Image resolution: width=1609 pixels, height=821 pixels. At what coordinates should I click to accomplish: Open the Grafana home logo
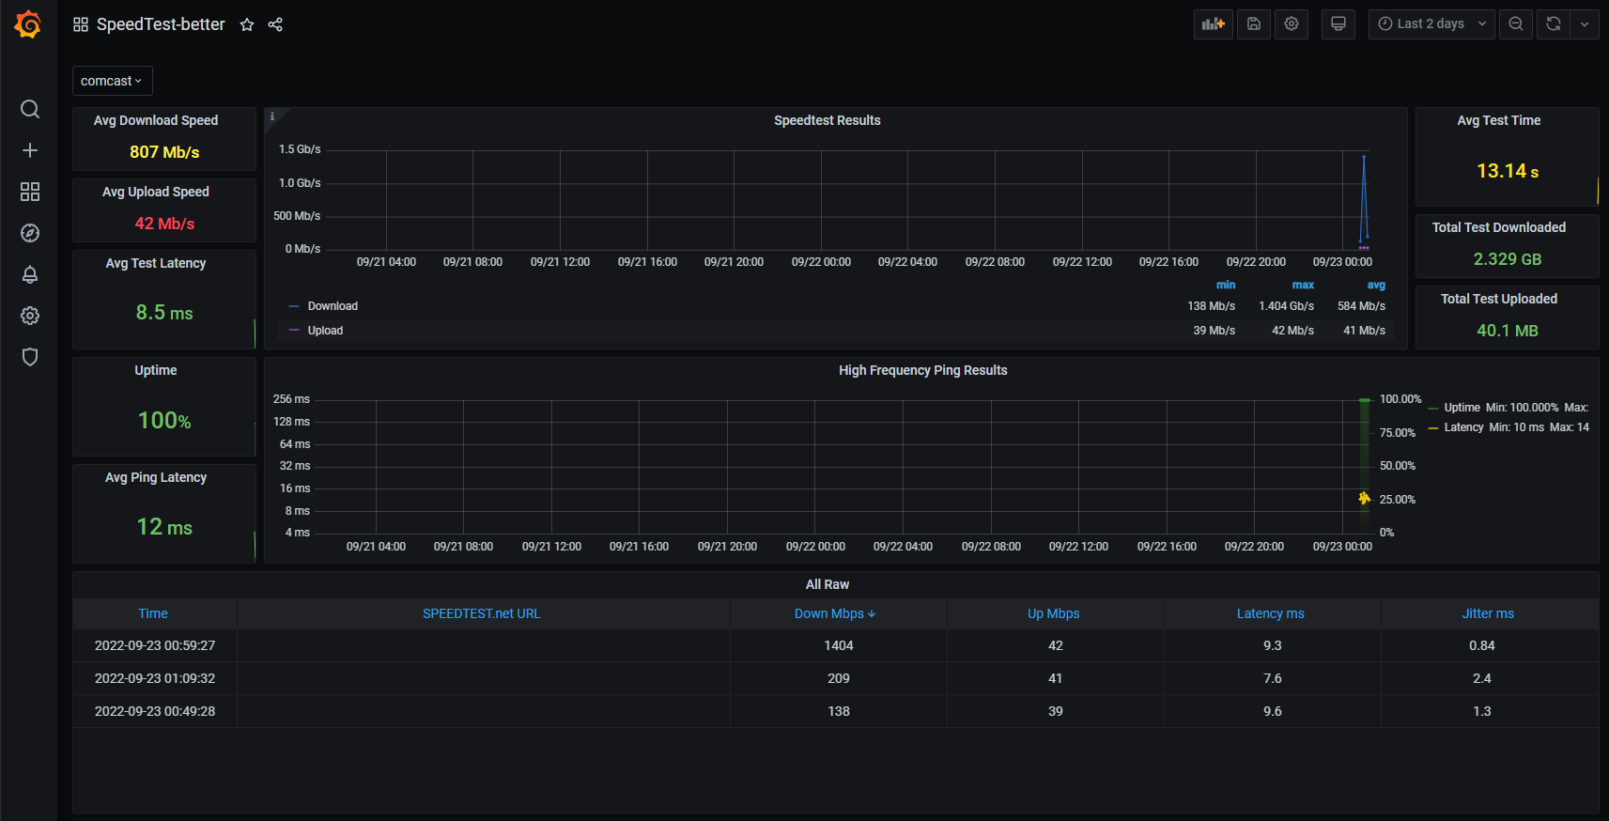[28, 24]
